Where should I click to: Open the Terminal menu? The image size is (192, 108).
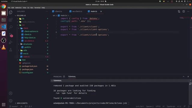pos(37,8)
